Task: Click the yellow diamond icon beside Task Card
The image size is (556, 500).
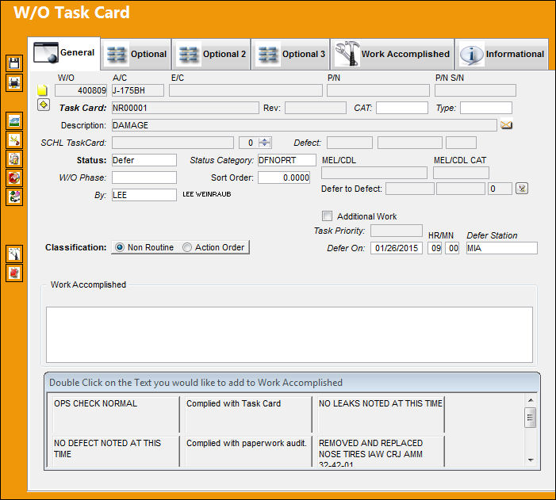Action: point(44,105)
